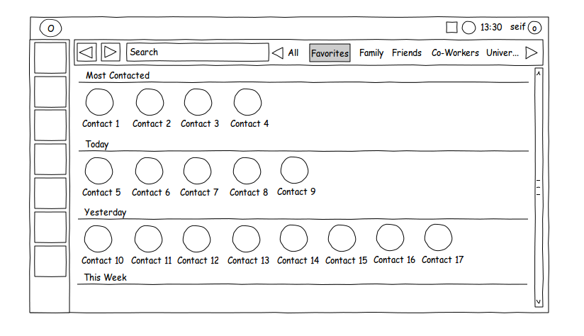Click the first square in left sidebar
The width and height of the screenshot is (584, 336).
coord(50,57)
